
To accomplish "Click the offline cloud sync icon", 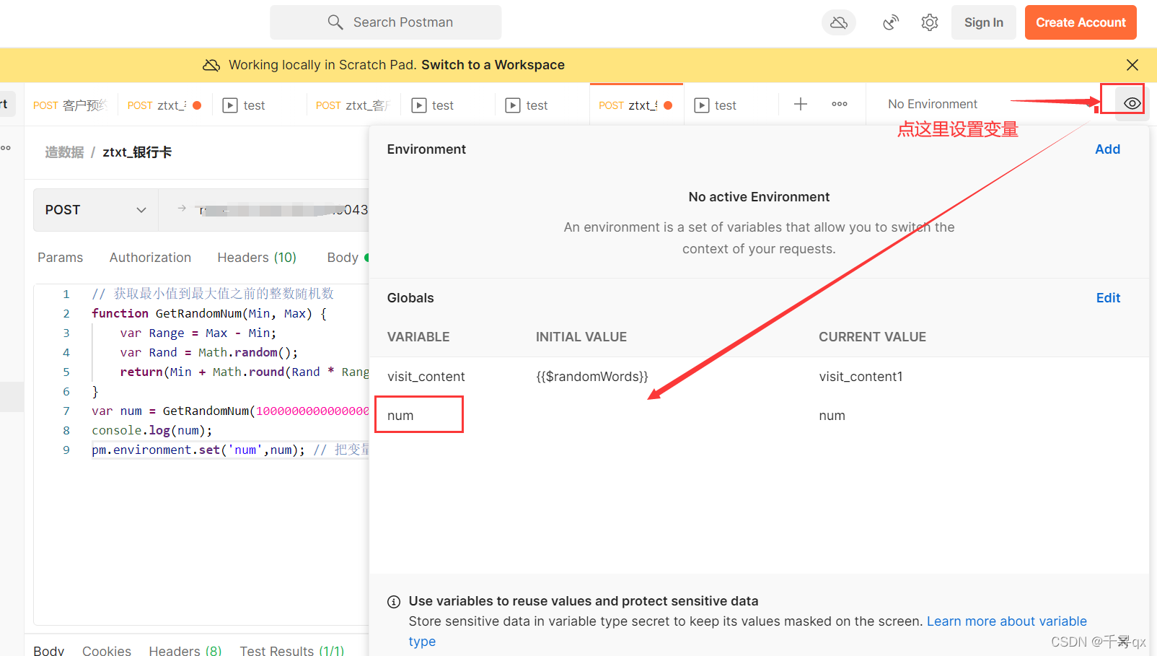I will click(x=838, y=23).
